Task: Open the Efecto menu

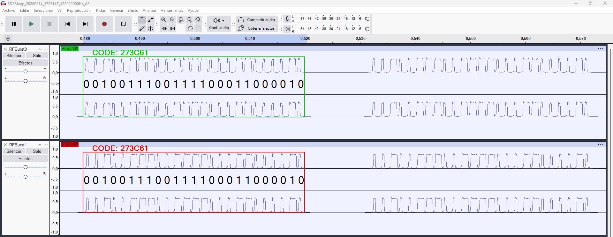Action: pos(133,11)
